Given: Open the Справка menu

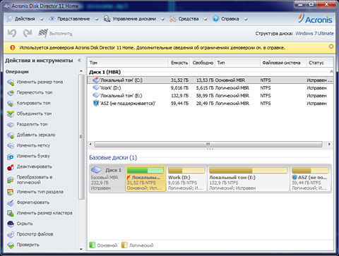Looking at the screenshot, I should (x=230, y=19).
